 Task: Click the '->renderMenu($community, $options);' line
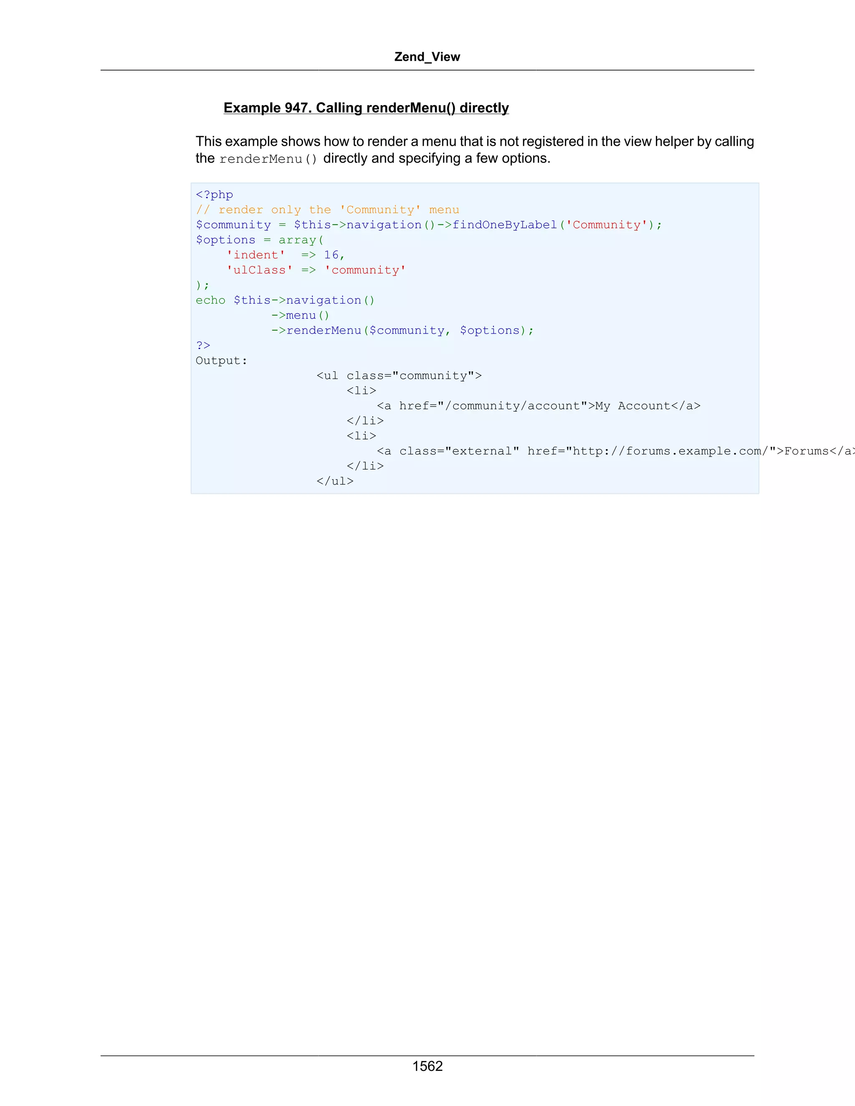point(402,331)
